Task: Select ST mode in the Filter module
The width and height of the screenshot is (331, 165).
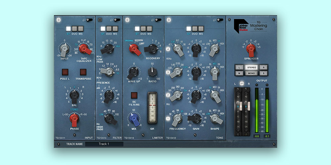Action: tap(103, 29)
